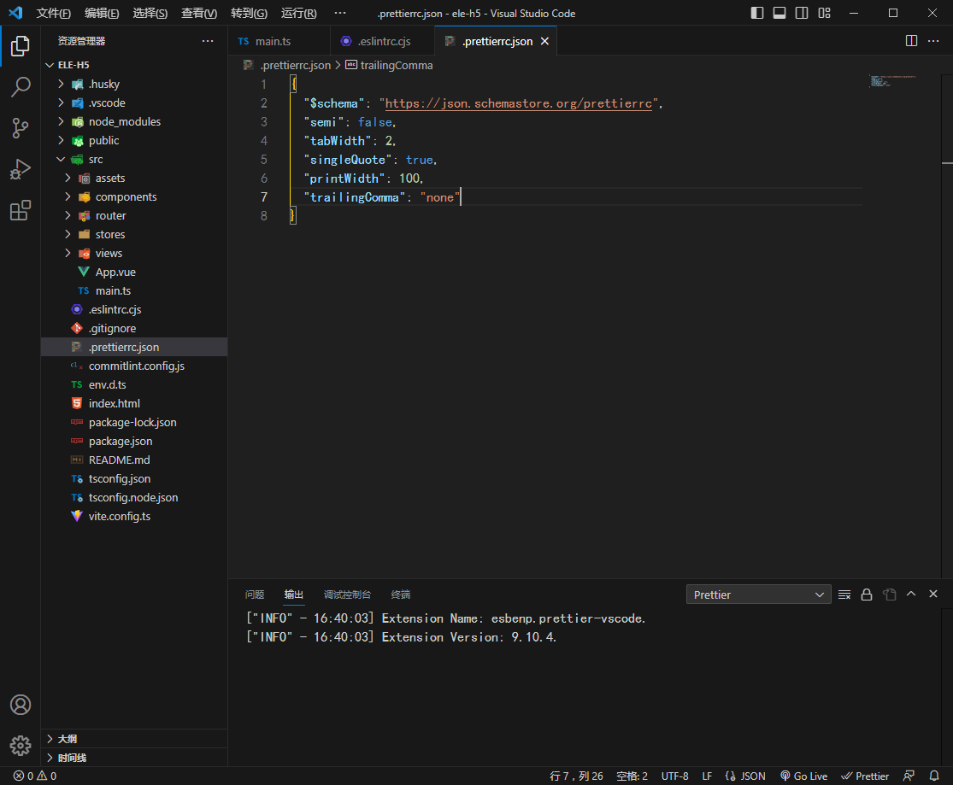Clear the output panel

pos(844,595)
